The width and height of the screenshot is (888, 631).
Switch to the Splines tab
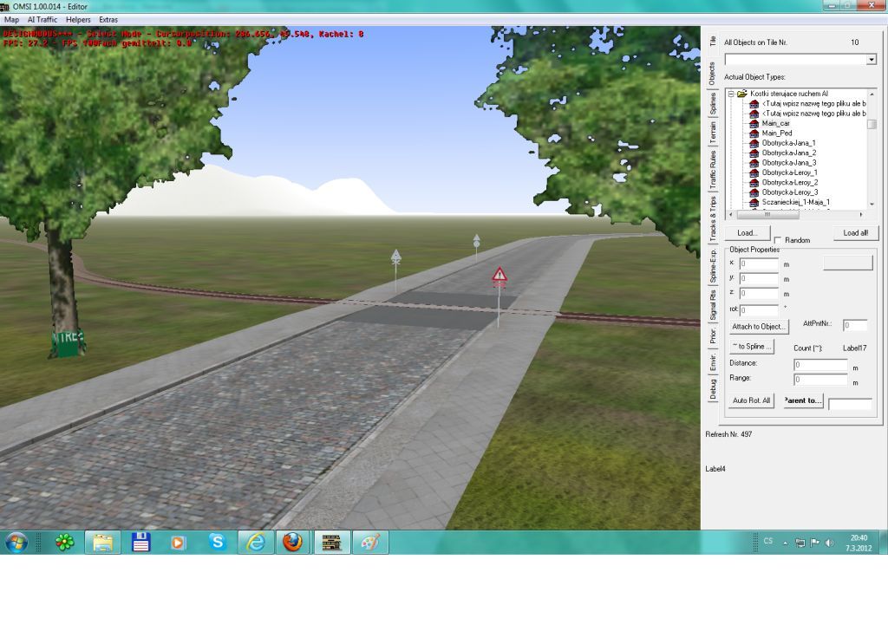(x=713, y=104)
